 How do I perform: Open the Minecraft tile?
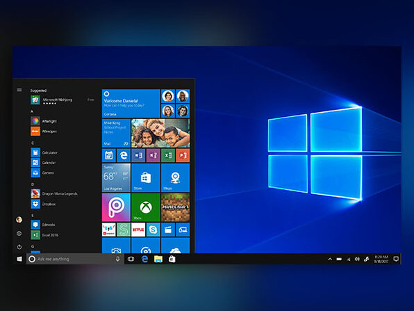point(175,207)
